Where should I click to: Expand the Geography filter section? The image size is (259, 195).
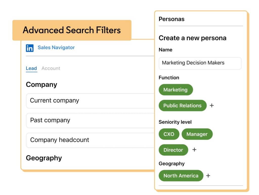click(x=44, y=158)
